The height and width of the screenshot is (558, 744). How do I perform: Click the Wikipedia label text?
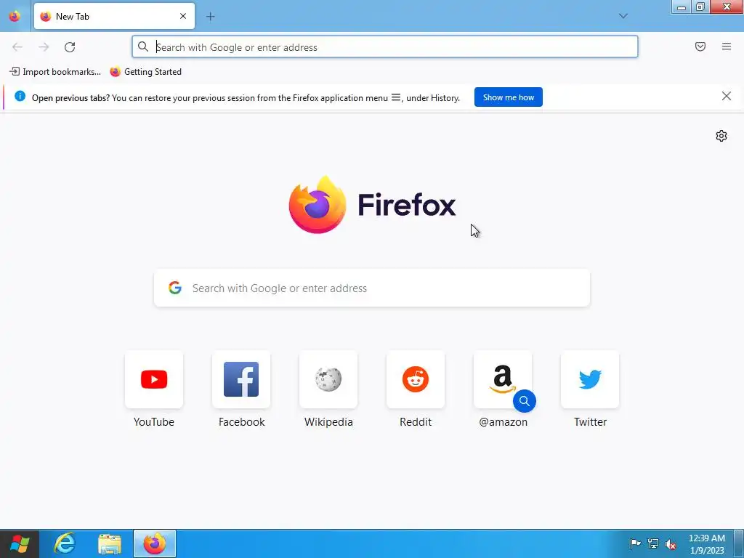[328, 422]
